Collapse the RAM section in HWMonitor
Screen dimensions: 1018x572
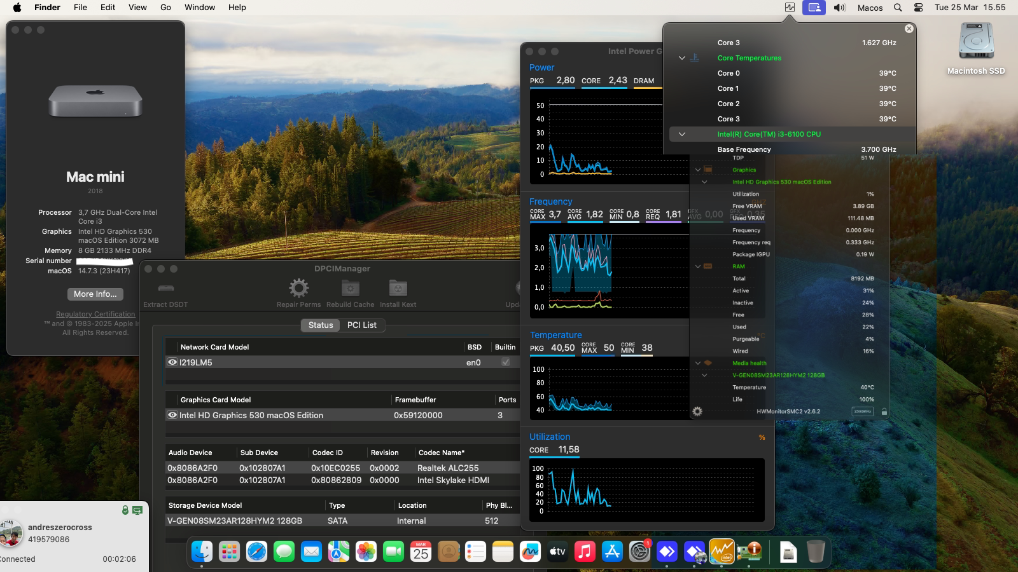pyautogui.click(x=697, y=266)
